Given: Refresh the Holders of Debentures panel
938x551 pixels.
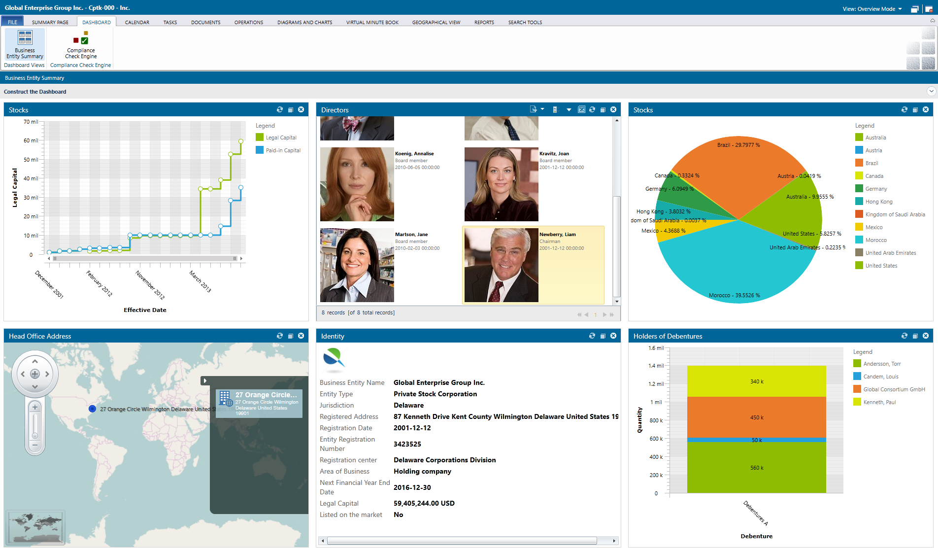Looking at the screenshot, I should [904, 336].
